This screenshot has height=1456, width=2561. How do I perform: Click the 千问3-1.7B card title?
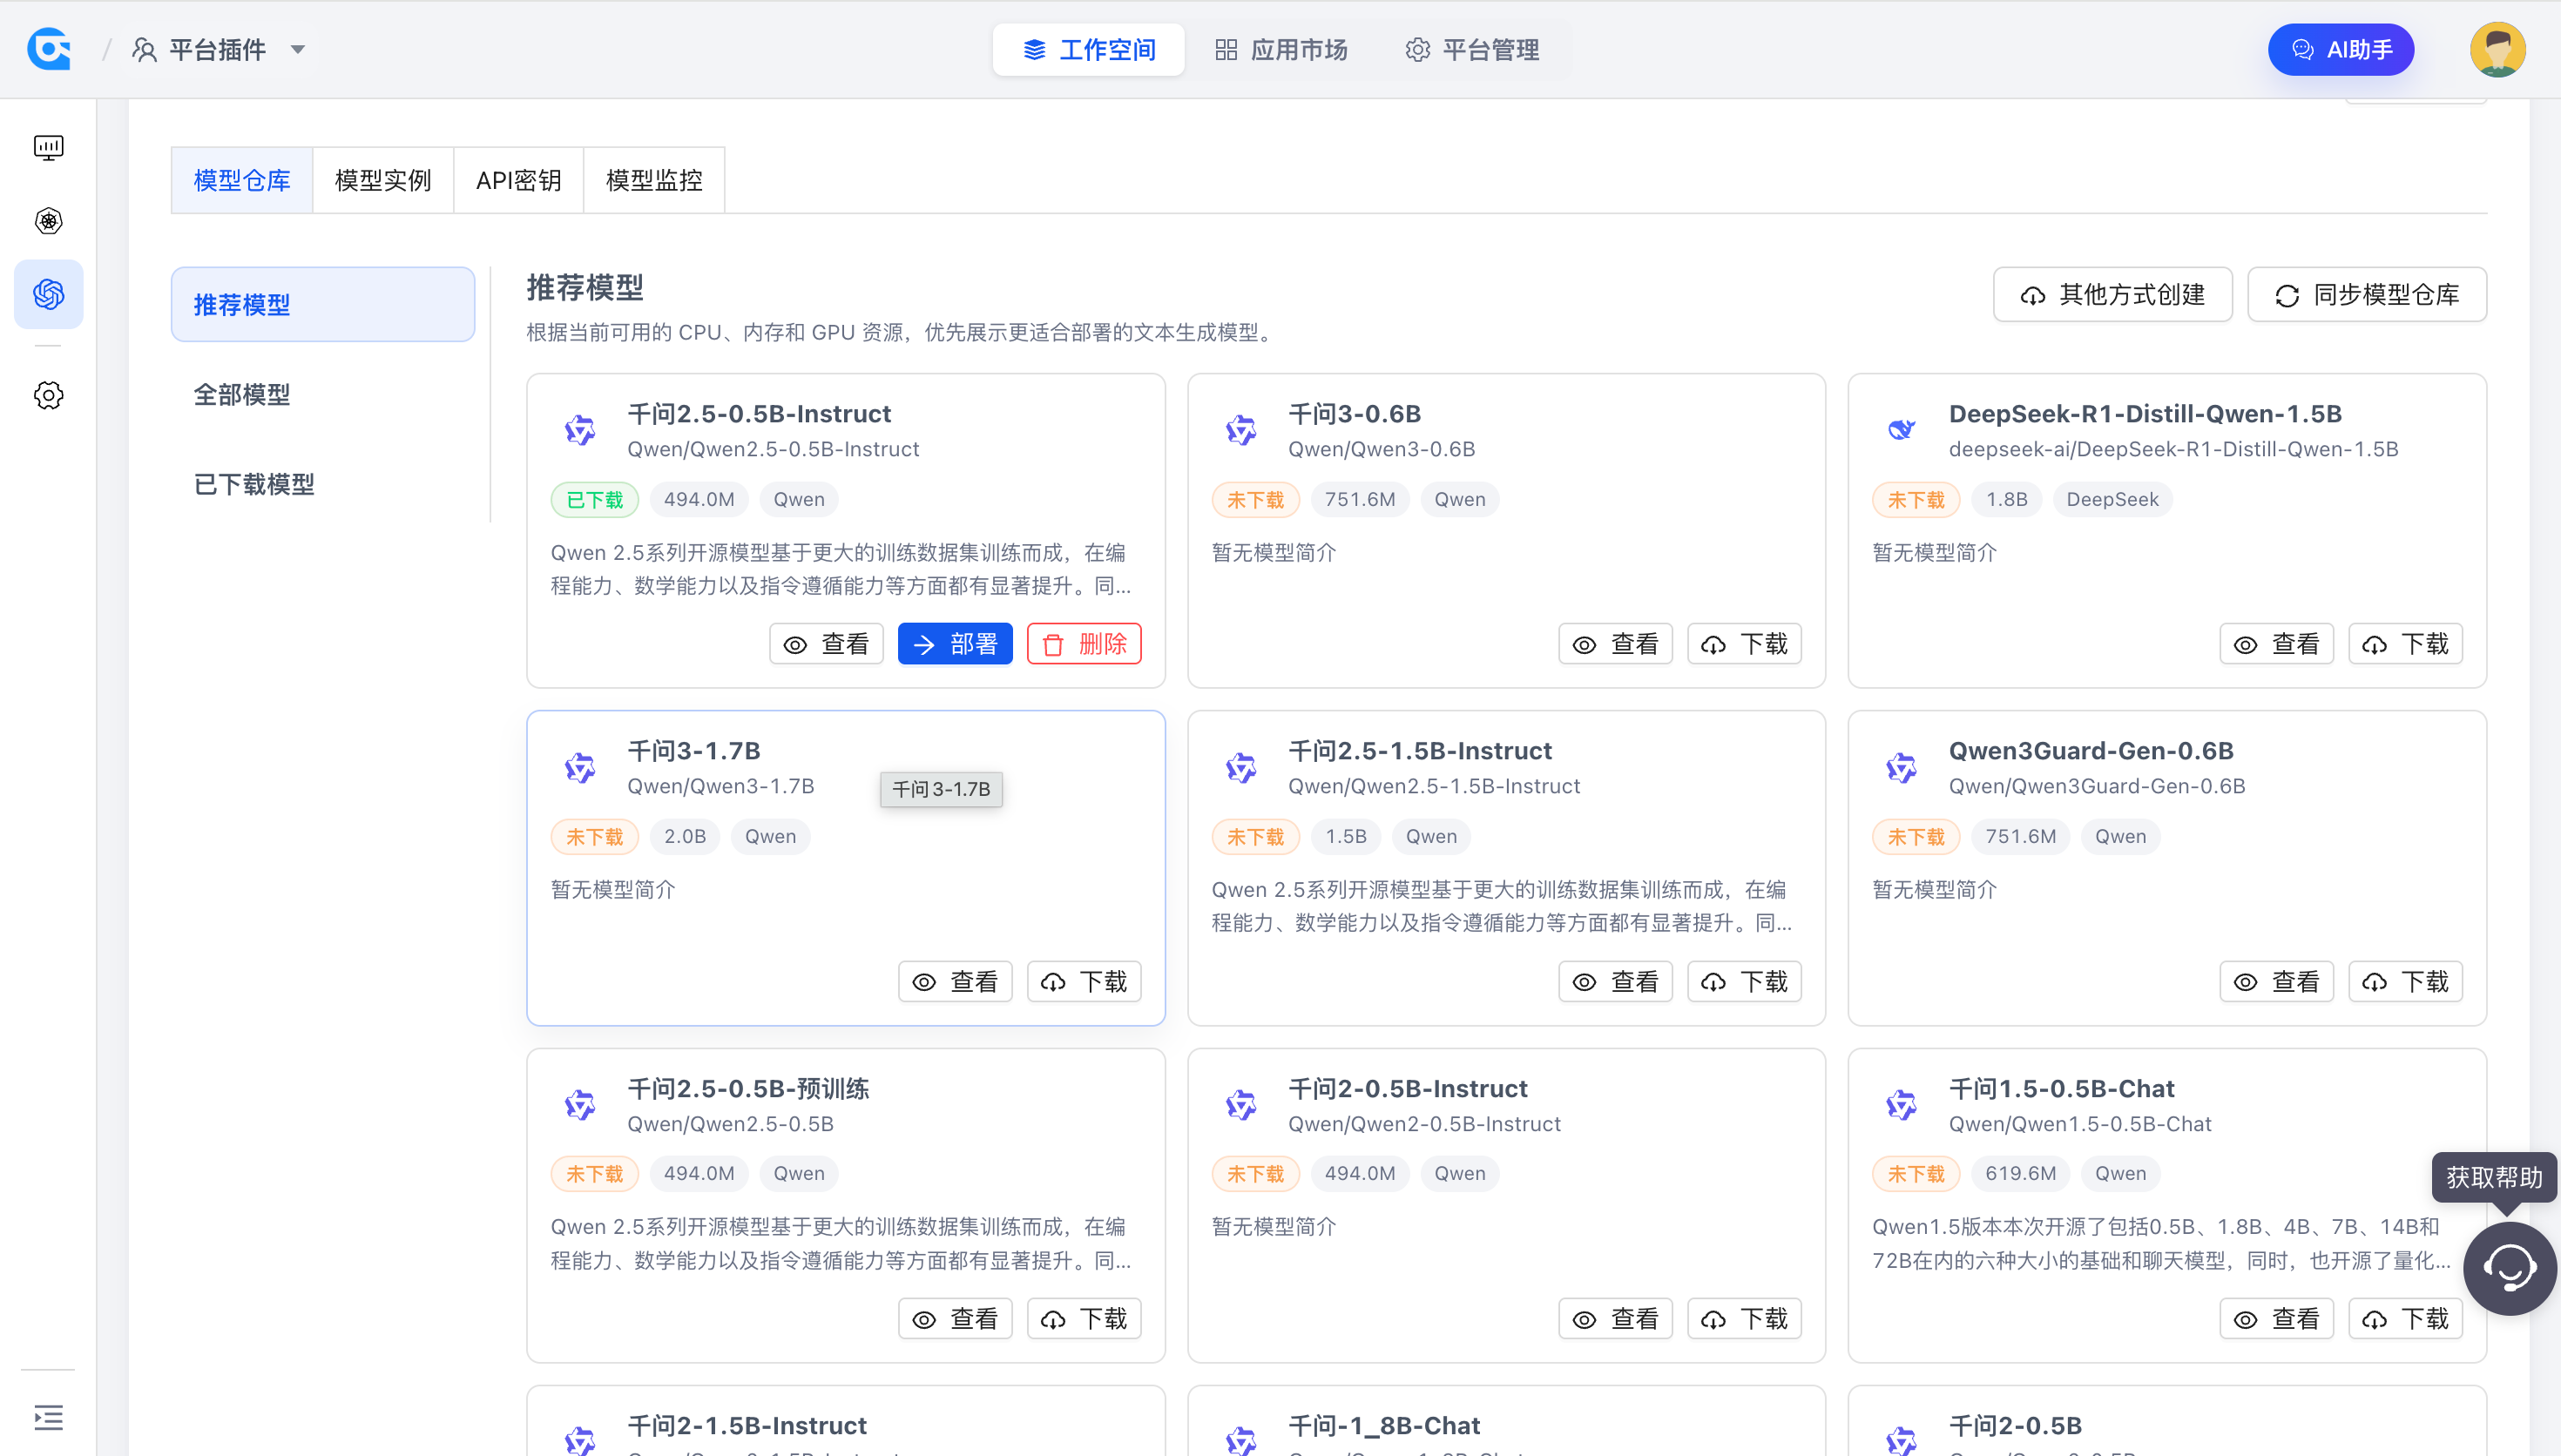pos(694,750)
